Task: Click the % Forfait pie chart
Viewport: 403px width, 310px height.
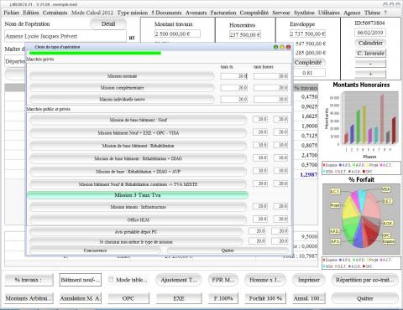Action: (x=361, y=219)
